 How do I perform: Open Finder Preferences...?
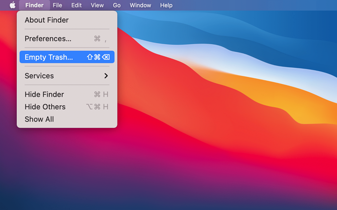(x=48, y=38)
